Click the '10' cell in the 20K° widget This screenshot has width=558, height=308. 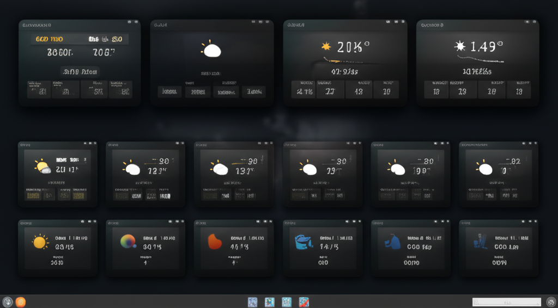pyautogui.click(x=386, y=90)
